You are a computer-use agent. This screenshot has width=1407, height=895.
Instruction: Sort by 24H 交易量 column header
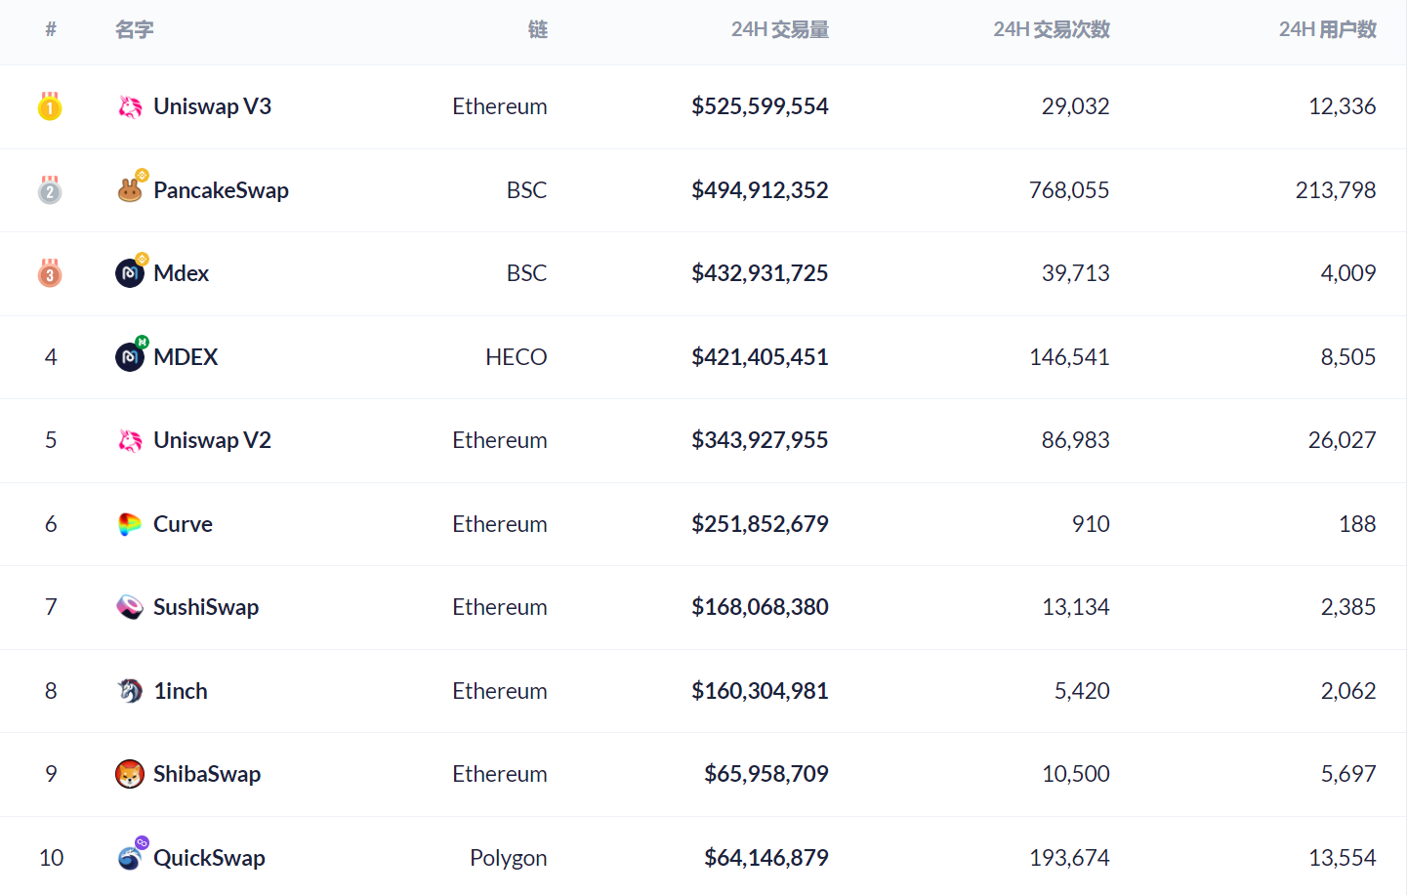pyautogui.click(x=779, y=30)
